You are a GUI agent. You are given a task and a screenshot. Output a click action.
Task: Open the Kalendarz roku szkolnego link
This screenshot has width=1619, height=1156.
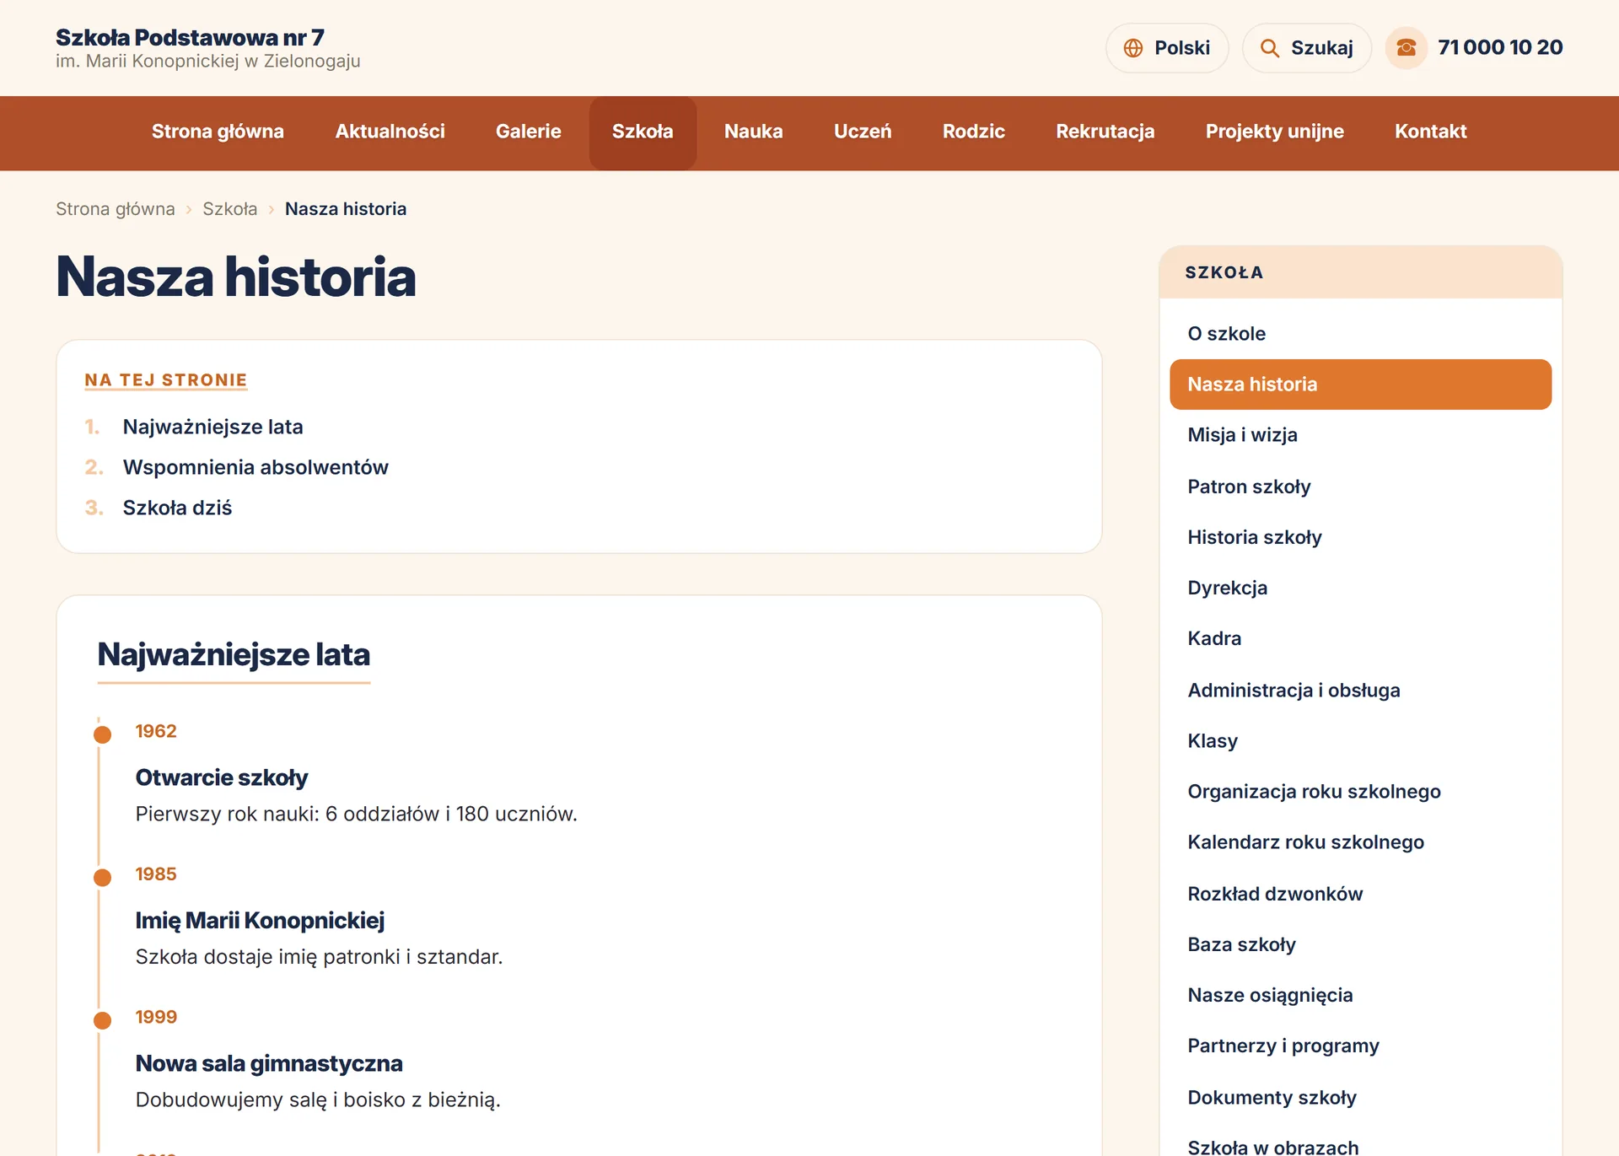1360,842
